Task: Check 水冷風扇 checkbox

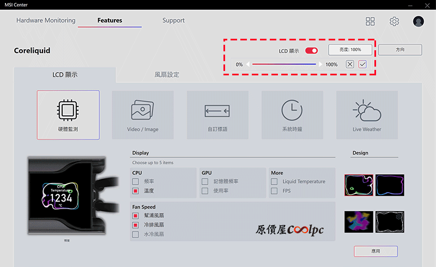Action: [x=135, y=234]
